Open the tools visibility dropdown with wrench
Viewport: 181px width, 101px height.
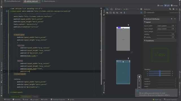173,37
